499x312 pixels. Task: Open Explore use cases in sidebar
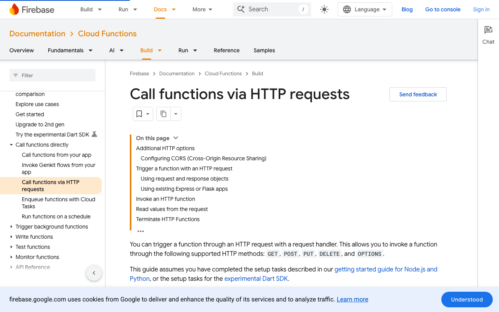(x=37, y=104)
